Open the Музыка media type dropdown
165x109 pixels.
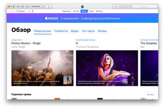(23, 11)
